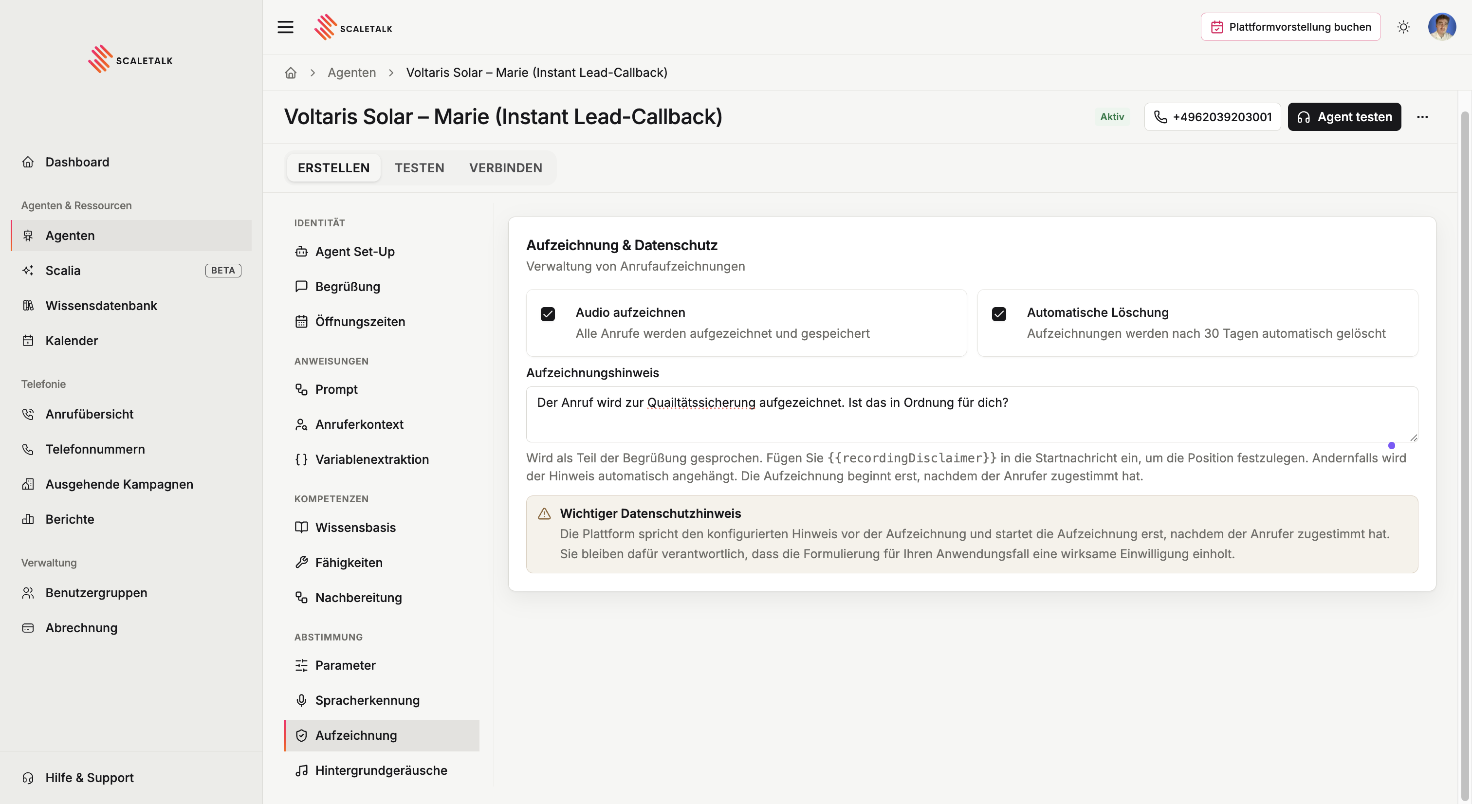This screenshot has width=1472, height=804.
Task: Click the Aufzeichnungshinweis field resize handle
Action: [x=1413, y=437]
